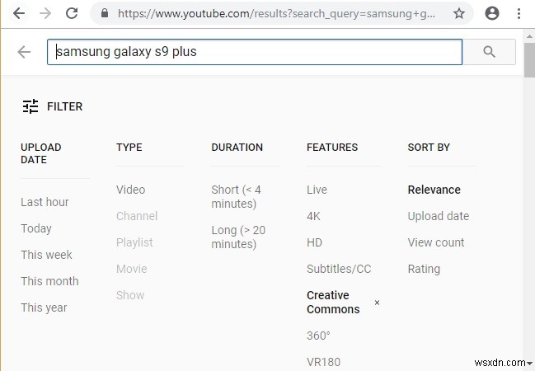Image resolution: width=535 pixels, height=371 pixels.
Task: Click the browser address bar URL
Action: click(276, 13)
